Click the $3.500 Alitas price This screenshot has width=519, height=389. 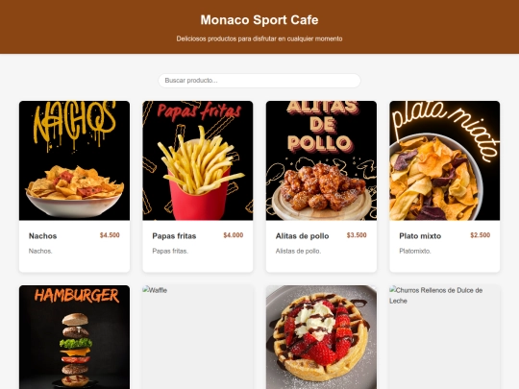[357, 235]
